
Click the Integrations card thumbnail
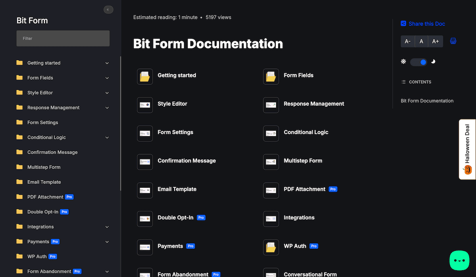click(271, 219)
